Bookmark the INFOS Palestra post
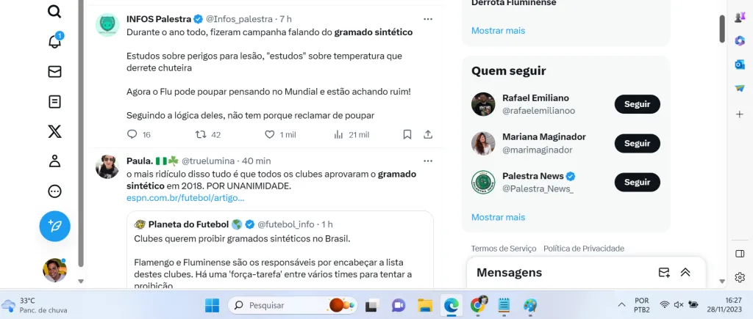This screenshot has width=753, height=319. click(x=407, y=135)
